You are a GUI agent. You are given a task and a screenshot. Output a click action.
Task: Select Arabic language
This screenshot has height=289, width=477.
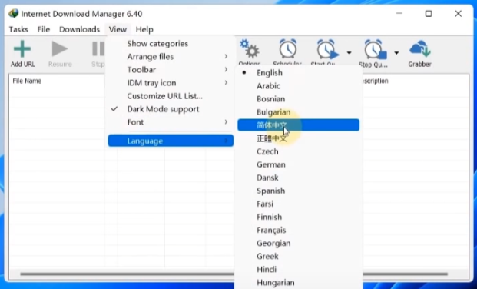298,86
